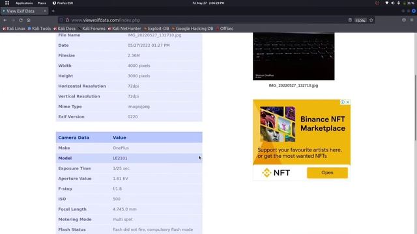
Task: Click the uploaded photo thumbnail
Action: pyautogui.click(x=294, y=57)
